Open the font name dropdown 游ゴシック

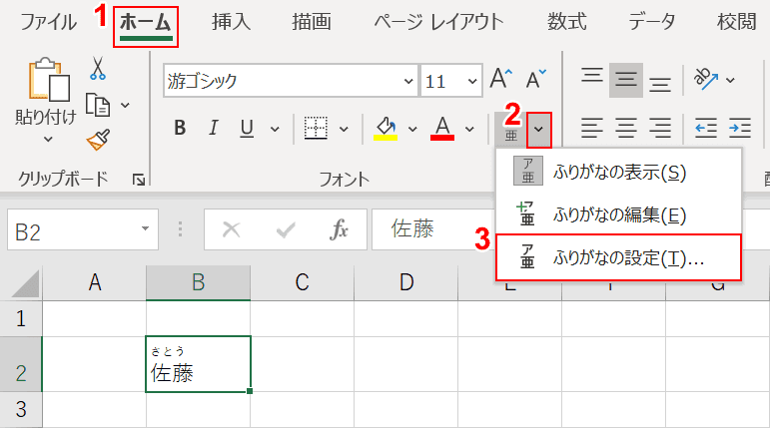pyautogui.click(x=408, y=81)
